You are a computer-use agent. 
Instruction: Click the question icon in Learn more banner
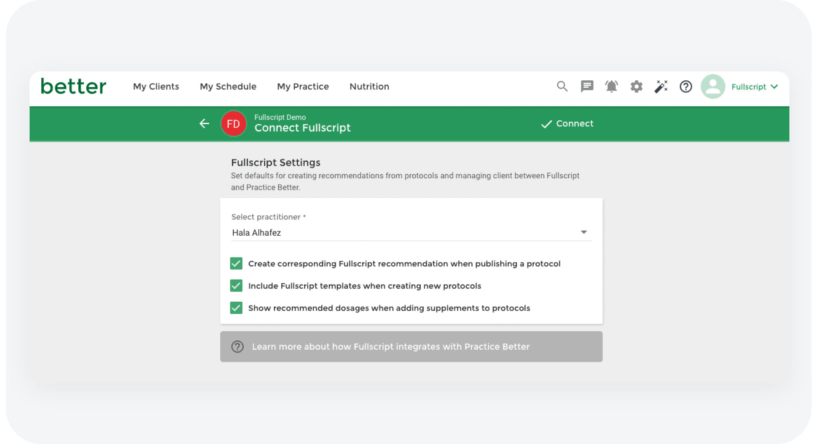pos(237,347)
